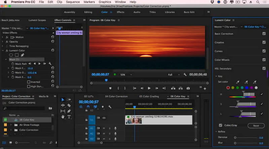Toggle the Inverted mask checkbox
The width and height of the screenshot is (269, 149).
point(28,82)
